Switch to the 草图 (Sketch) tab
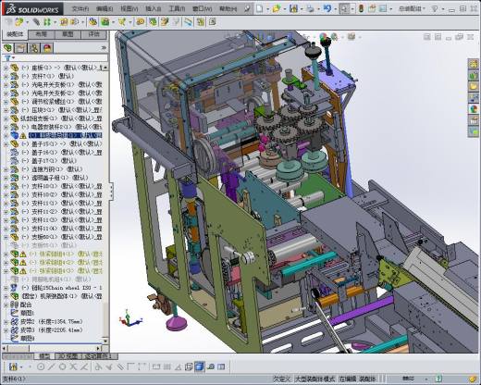Viewport: 481px width, 385px height. pos(68,34)
